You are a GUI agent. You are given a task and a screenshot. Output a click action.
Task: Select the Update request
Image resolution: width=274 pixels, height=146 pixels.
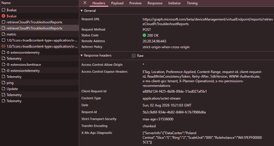(x=40, y=89)
